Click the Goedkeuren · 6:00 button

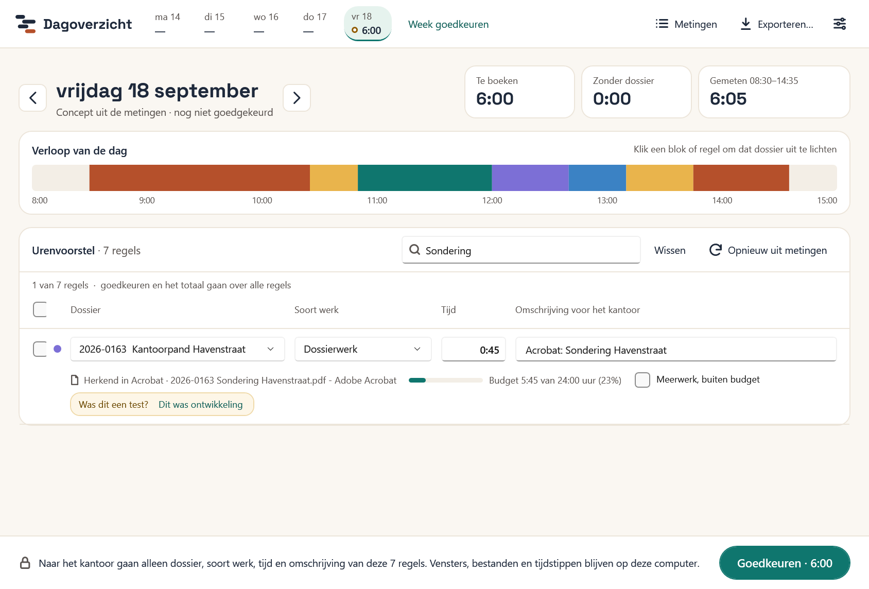[785, 563]
